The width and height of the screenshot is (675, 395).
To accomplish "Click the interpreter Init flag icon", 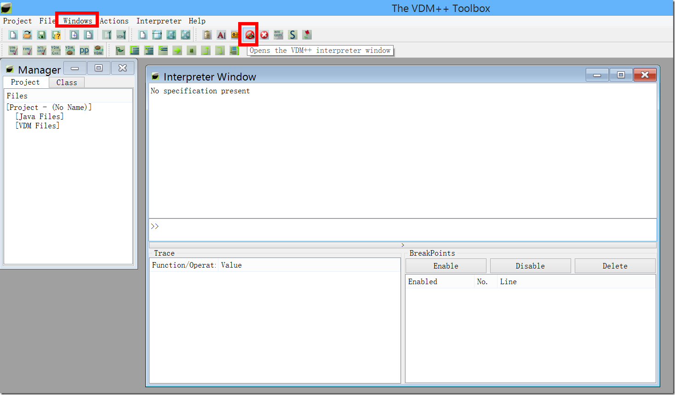I will tap(120, 50).
